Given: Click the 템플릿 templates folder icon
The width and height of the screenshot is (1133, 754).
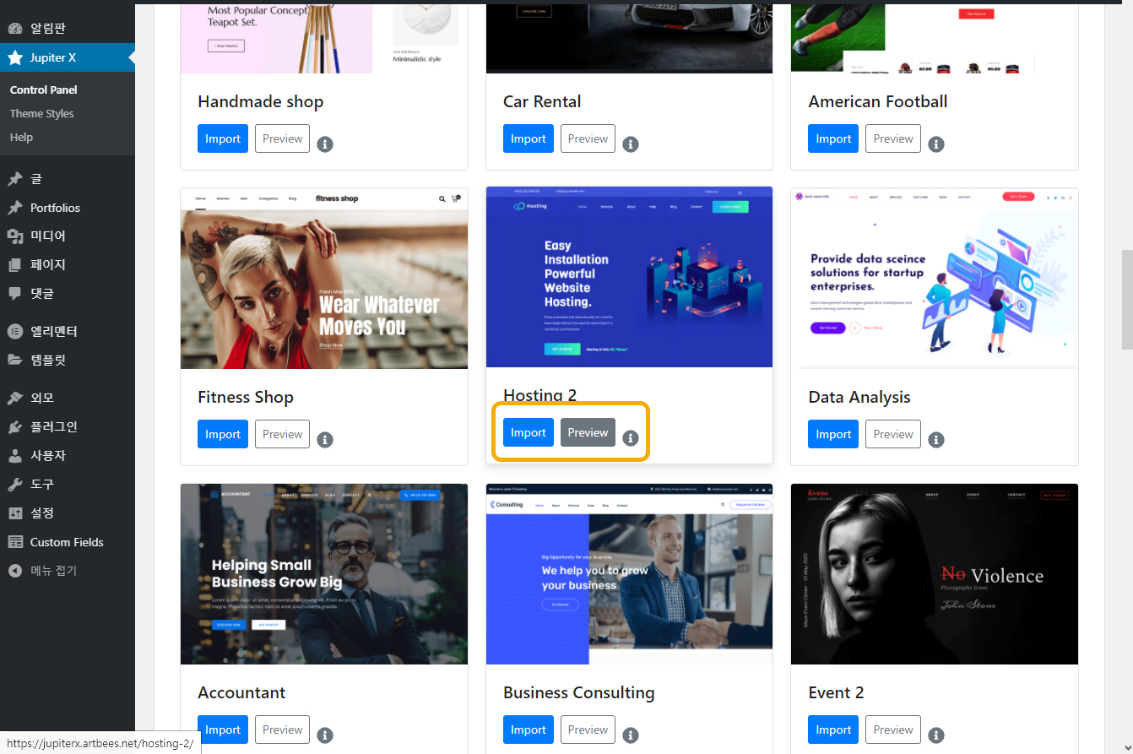Looking at the screenshot, I should click(15, 360).
